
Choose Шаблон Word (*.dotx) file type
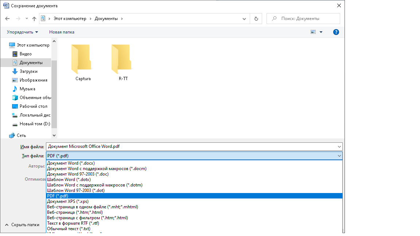(194, 180)
